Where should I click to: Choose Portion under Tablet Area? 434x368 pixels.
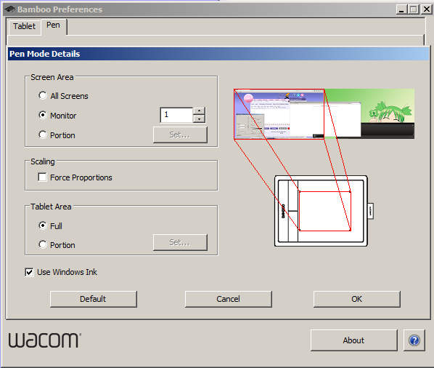coord(43,244)
